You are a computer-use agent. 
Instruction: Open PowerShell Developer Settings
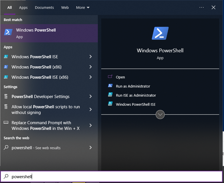[x=49, y=97]
